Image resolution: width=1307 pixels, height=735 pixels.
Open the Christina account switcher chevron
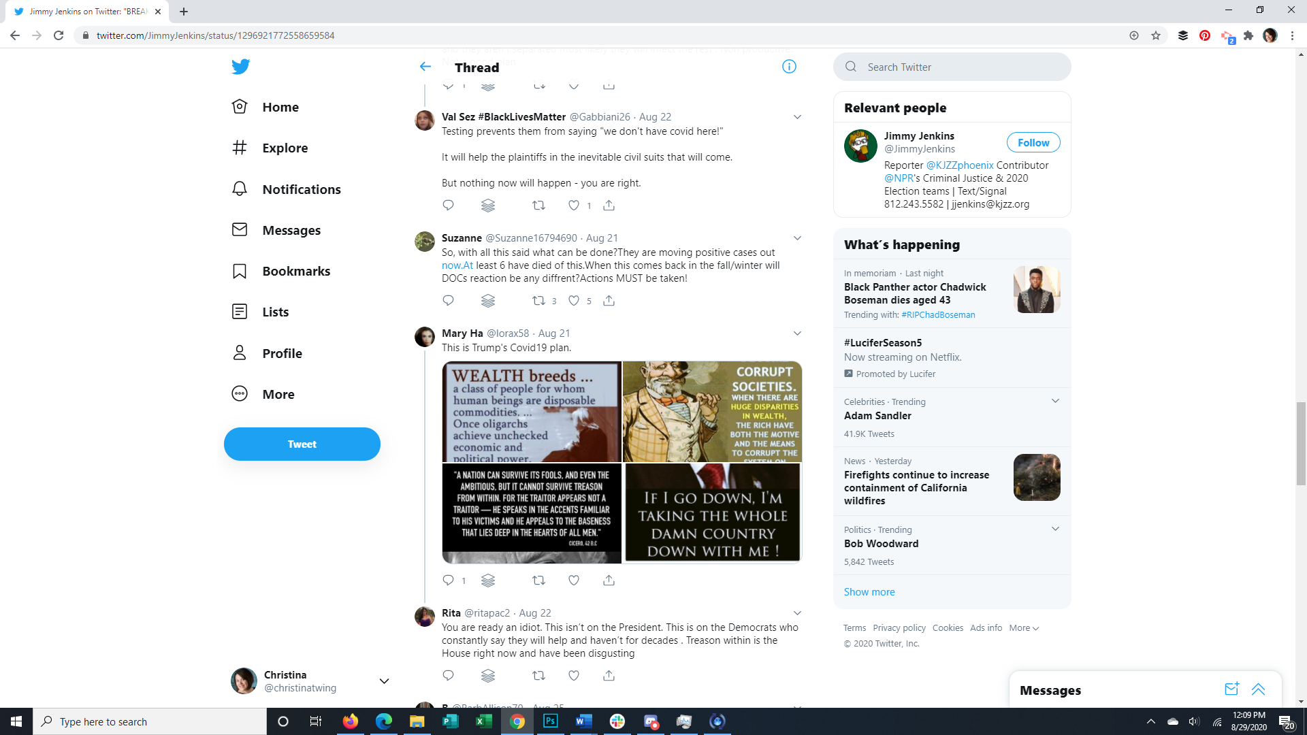click(384, 681)
